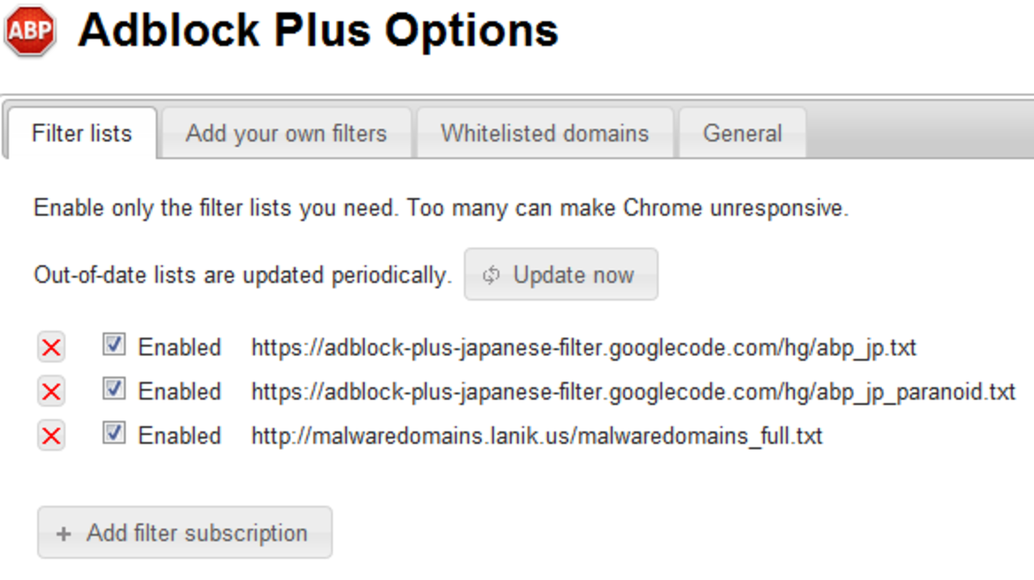The height and width of the screenshot is (580, 1034).
Task: Click the Enabled label beside malwaredomains list
Action: pos(180,436)
